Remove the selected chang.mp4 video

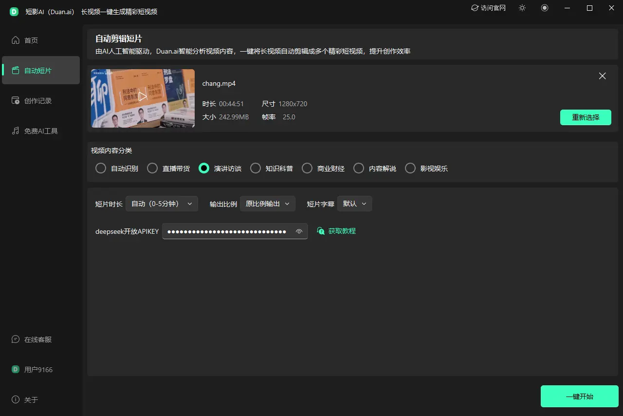coord(603,76)
